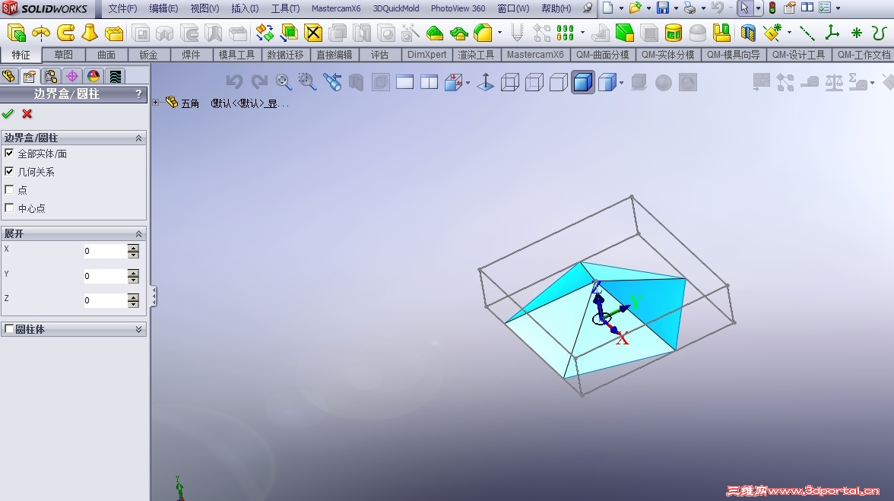The height and width of the screenshot is (501, 894).
Task: Select Shaded With Edges display style
Action: pos(582,83)
